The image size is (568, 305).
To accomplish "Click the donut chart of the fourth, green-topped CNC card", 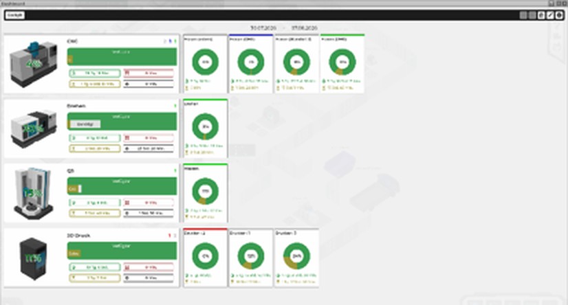I will pos(342,62).
